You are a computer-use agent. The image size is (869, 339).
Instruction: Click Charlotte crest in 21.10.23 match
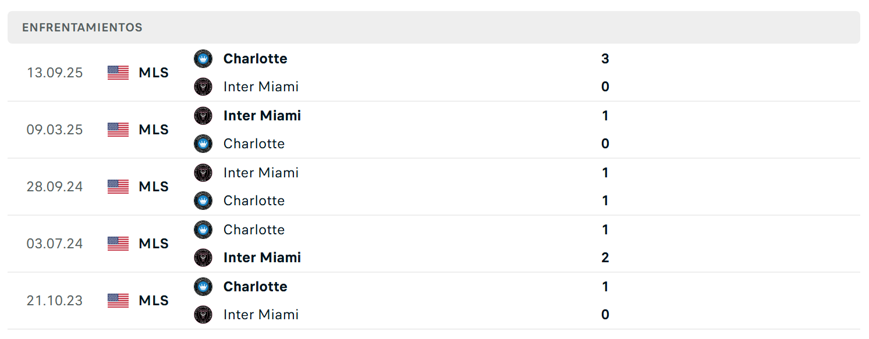click(203, 287)
